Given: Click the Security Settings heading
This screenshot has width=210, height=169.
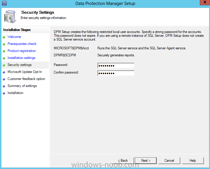Looking at the screenshot, I should (38, 12).
